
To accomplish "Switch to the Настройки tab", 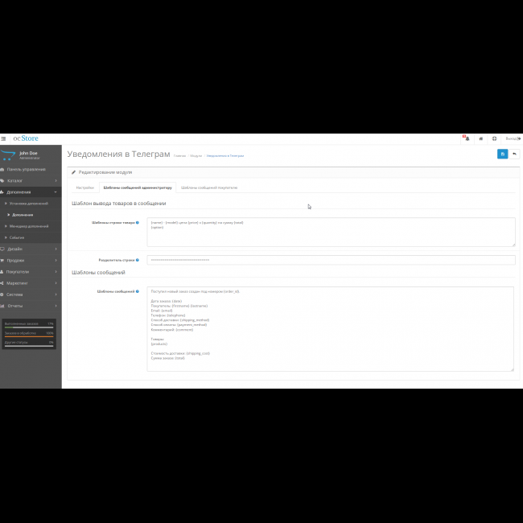I will click(x=84, y=187).
